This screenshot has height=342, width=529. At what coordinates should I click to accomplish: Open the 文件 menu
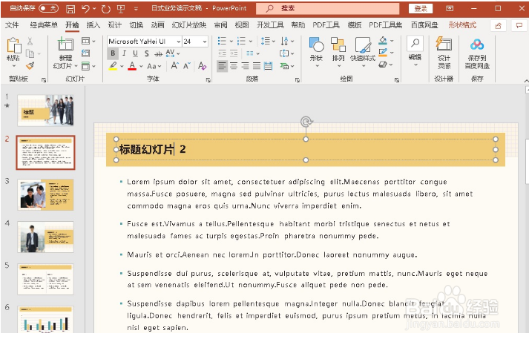click(x=12, y=25)
